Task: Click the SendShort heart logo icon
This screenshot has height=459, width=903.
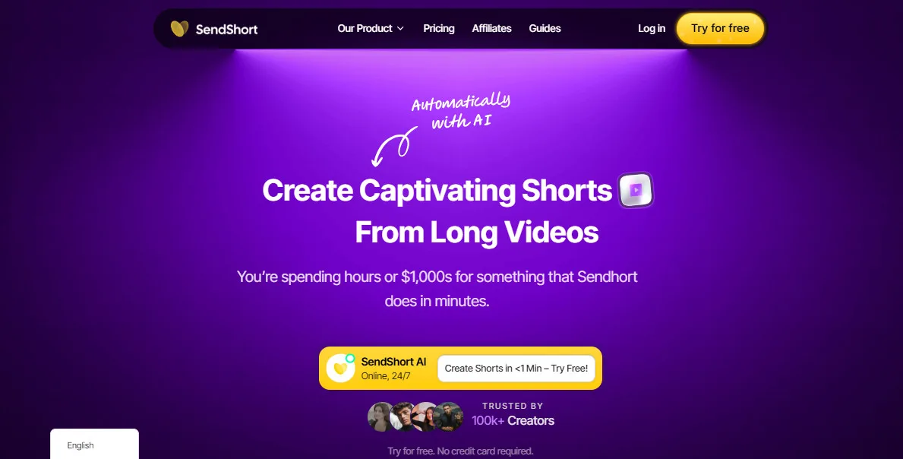Action: click(180, 28)
